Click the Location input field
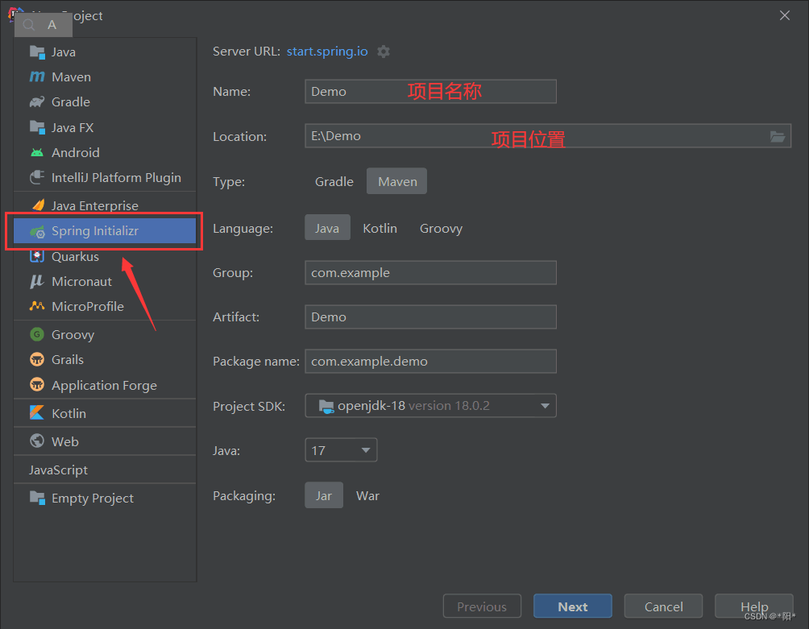The image size is (809, 629). [548, 136]
